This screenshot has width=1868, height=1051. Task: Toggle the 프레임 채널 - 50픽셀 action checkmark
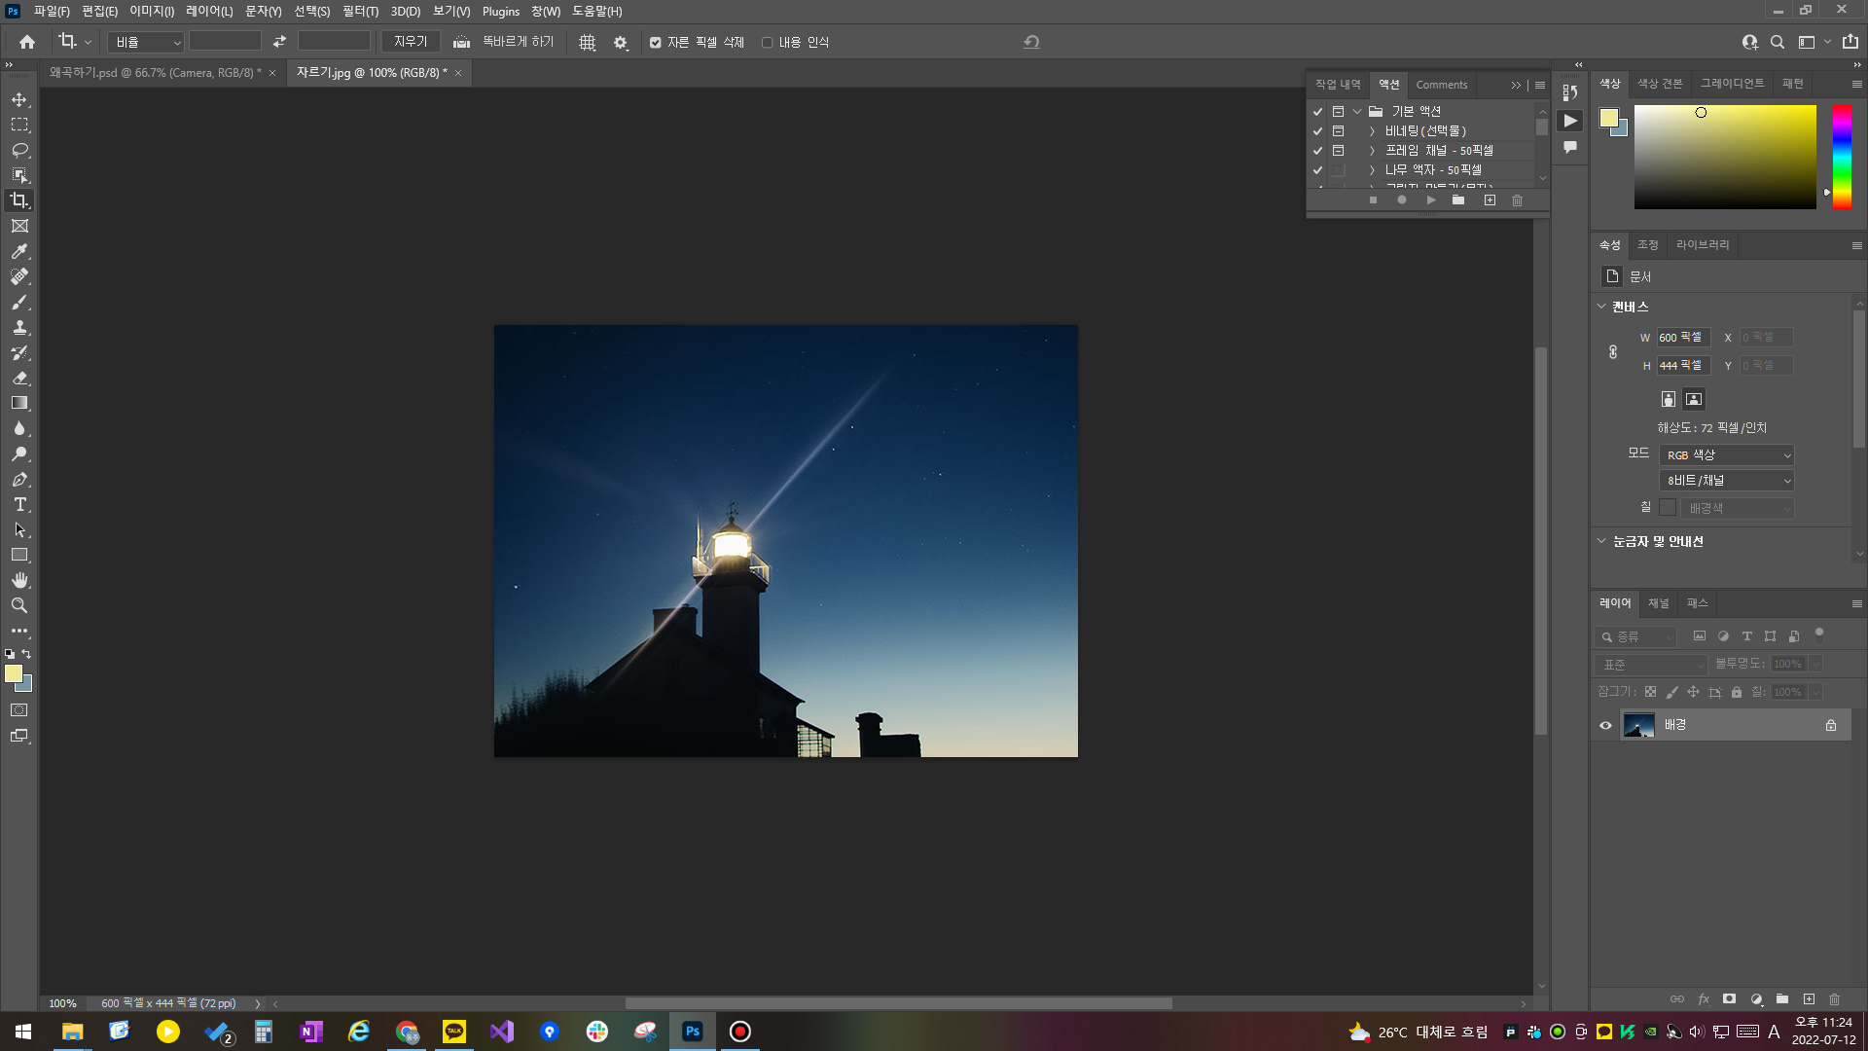pyautogui.click(x=1318, y=151)
